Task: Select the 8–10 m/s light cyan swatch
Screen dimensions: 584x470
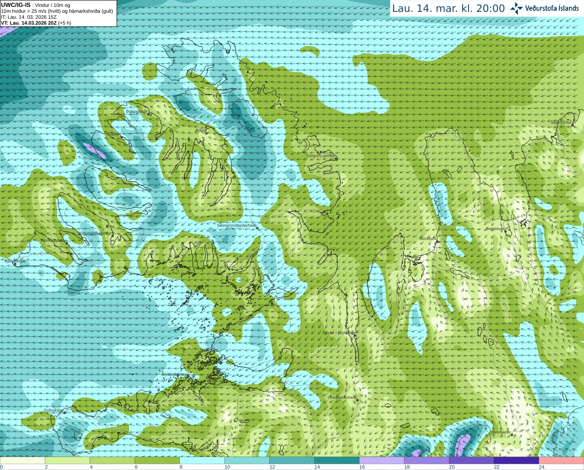Action: (x=202, y=460)
